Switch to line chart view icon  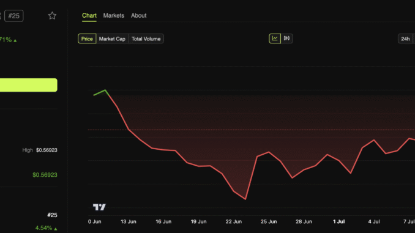[275, 39]
